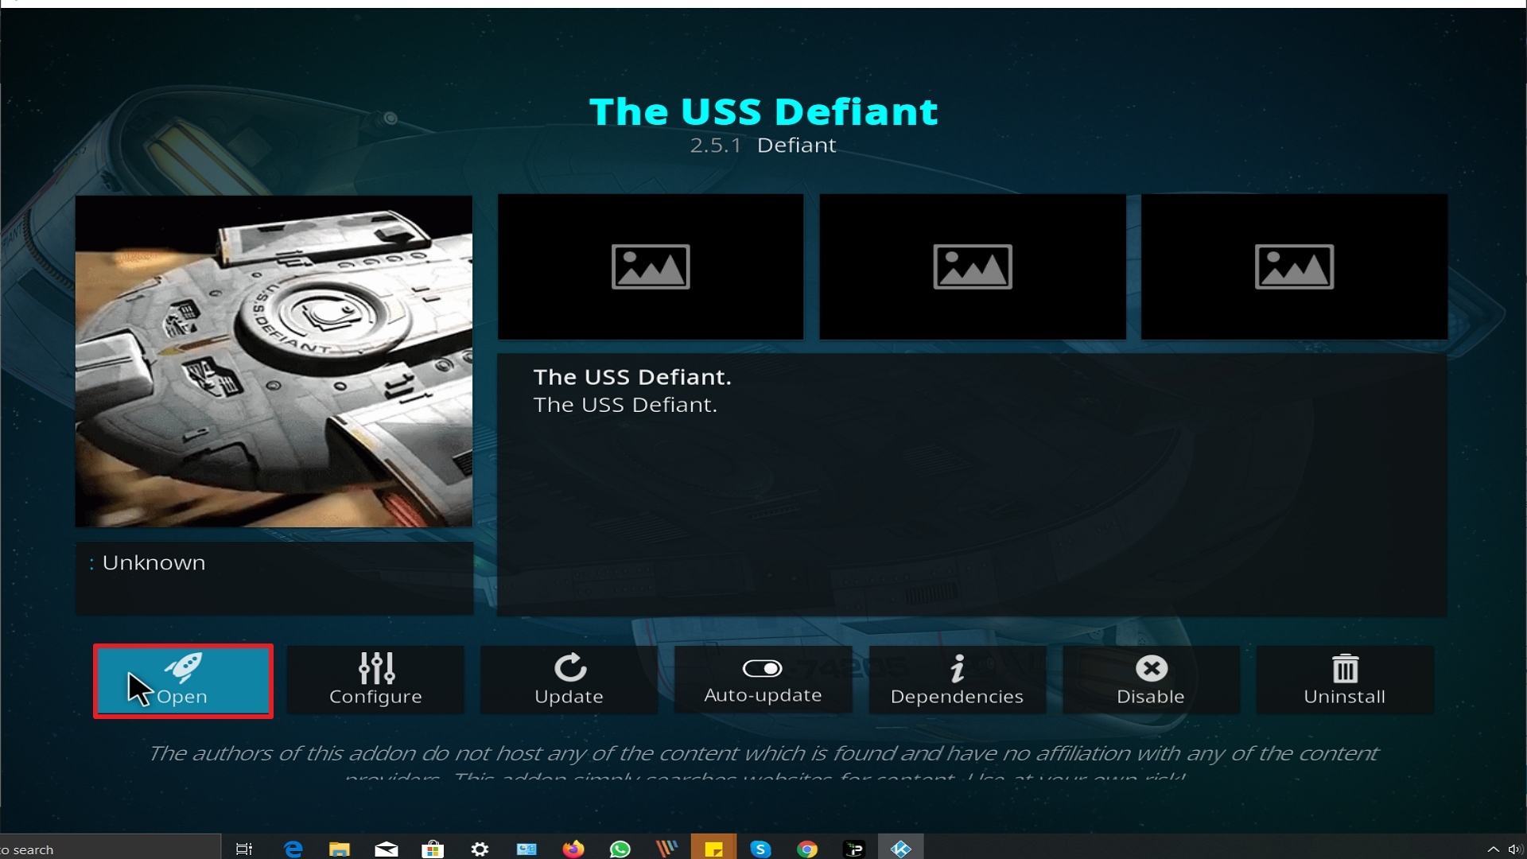This screenshot has height=859, width=1527.
Task: Open Windows Settings gear in taskbar
Action: click(480, 849)
